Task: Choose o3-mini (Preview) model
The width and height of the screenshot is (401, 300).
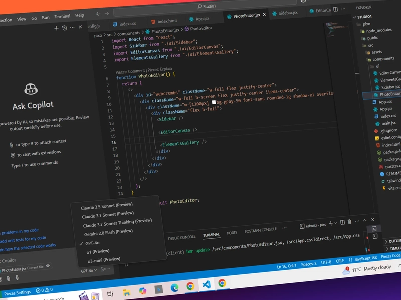Action: pyautogui.click(x=104, y=260)
